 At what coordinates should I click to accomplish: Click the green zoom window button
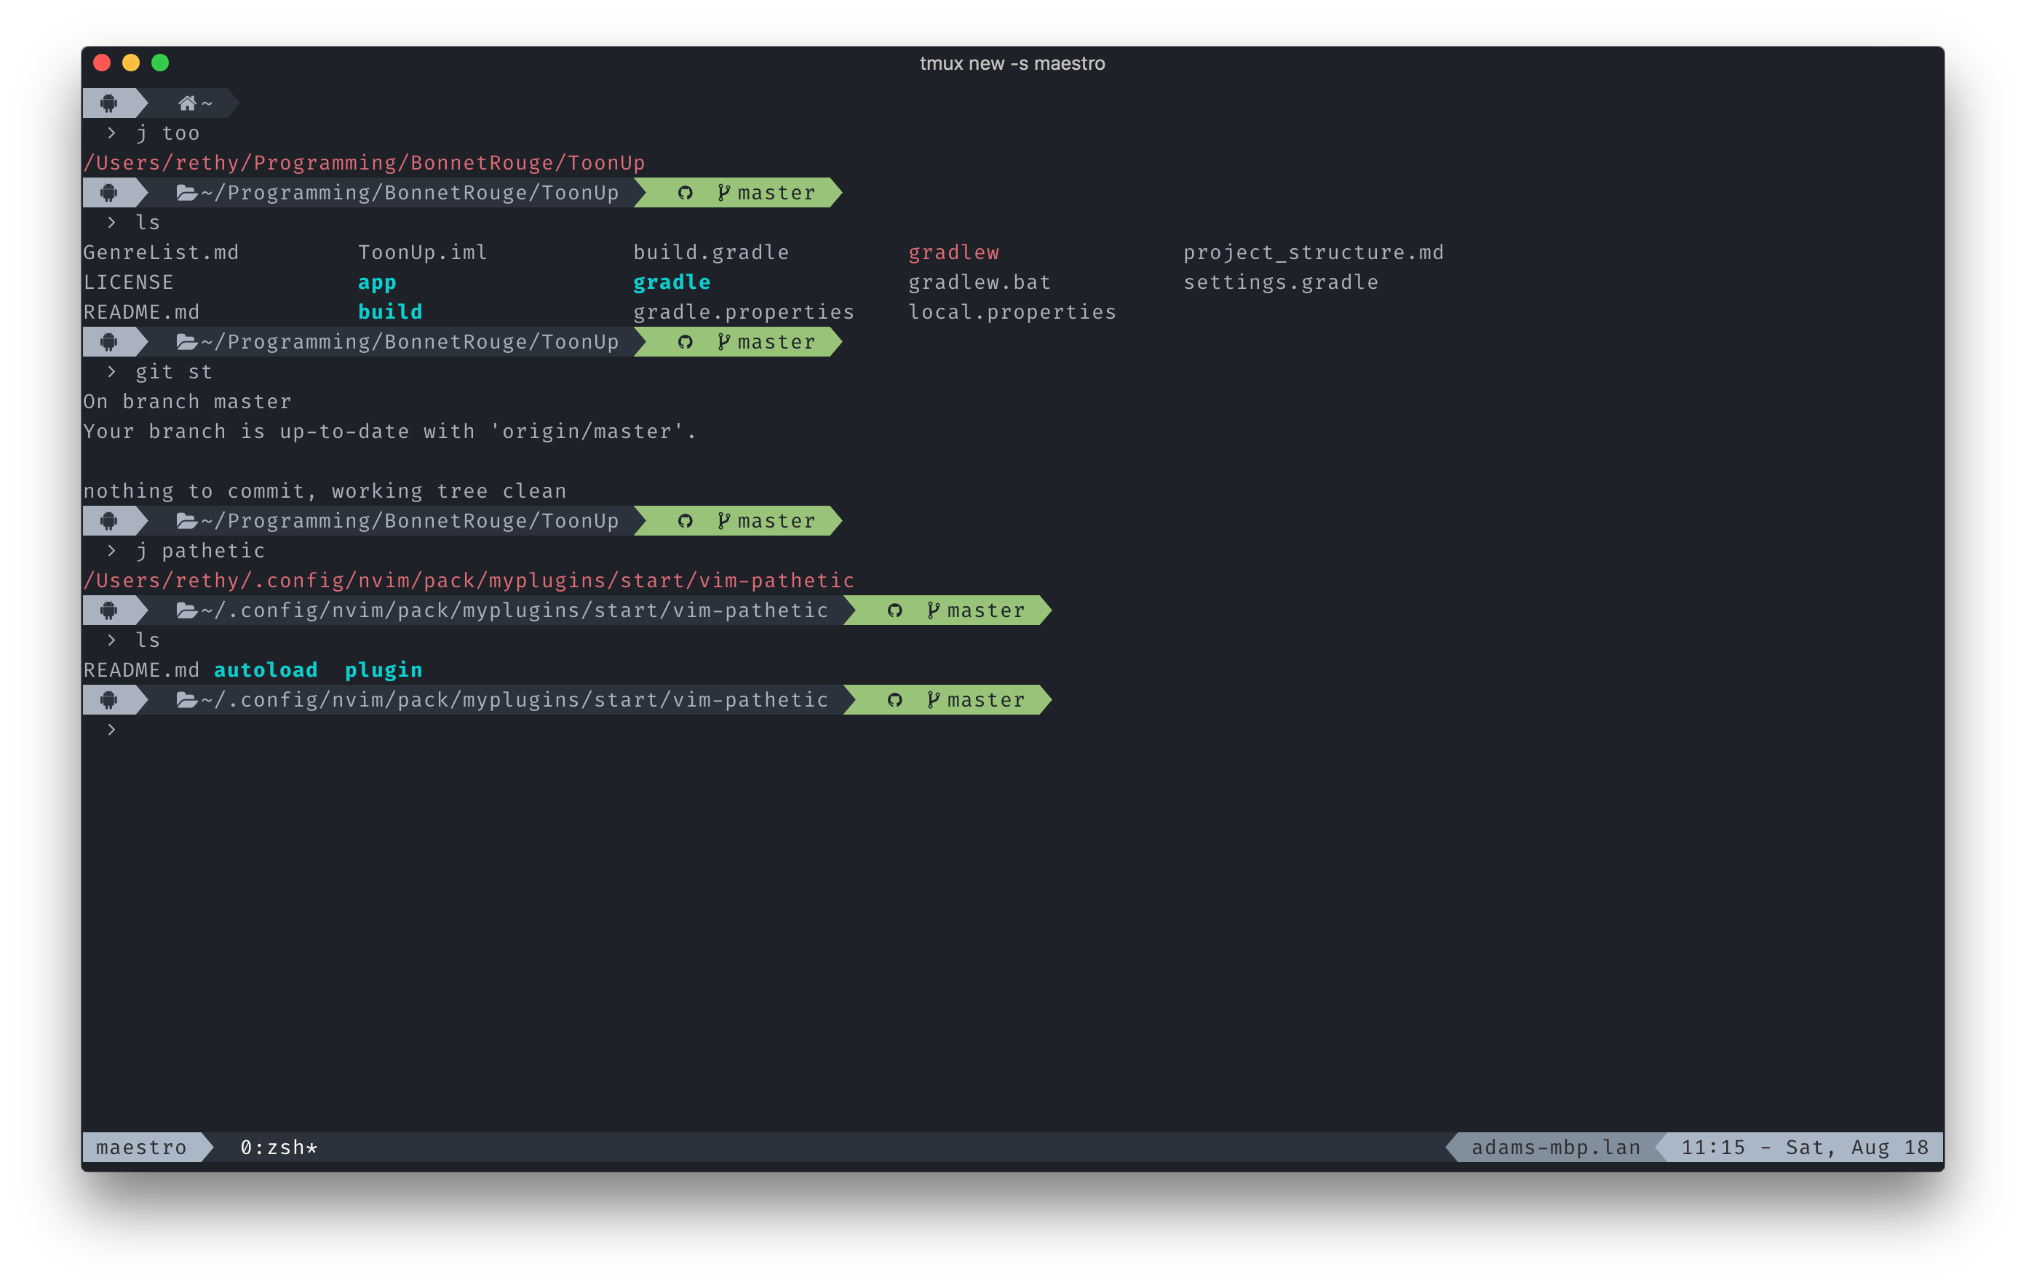pos(160,63)
